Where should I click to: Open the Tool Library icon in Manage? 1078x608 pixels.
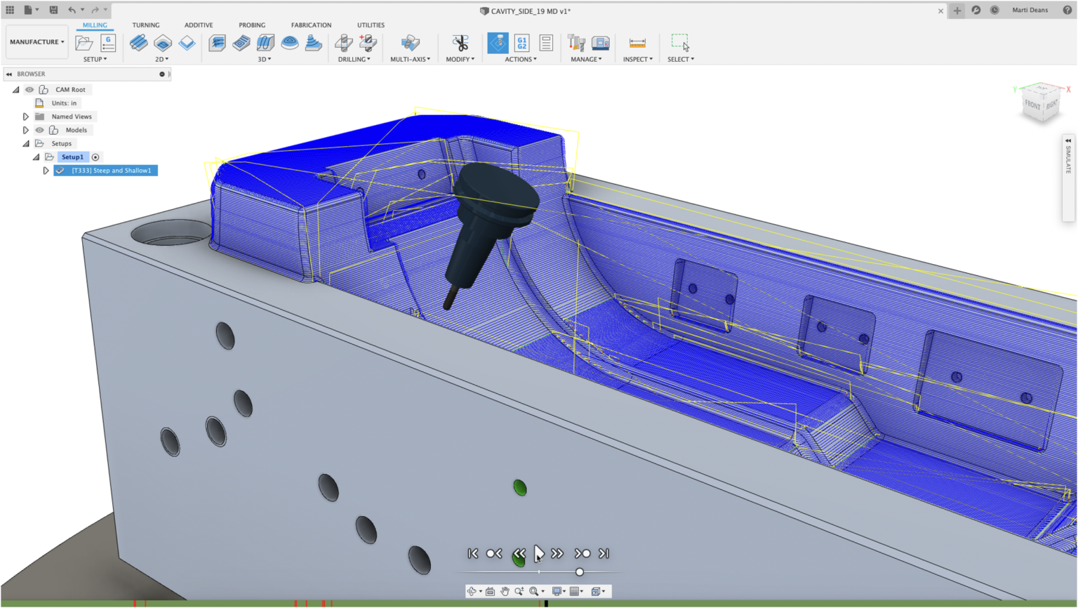point(576,43)
